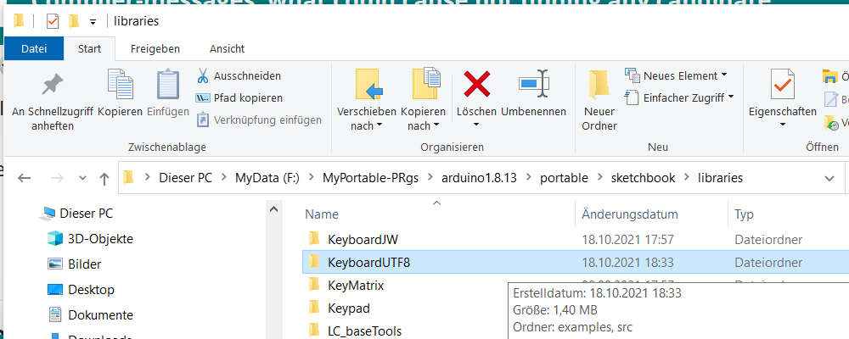
Task: Navigate up one folder level
Action: point(104,178)
